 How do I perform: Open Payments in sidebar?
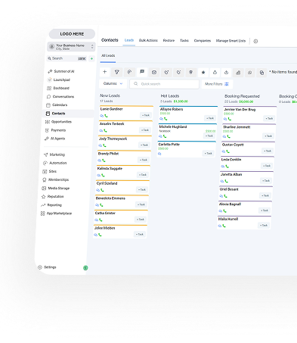click(55, 130)
